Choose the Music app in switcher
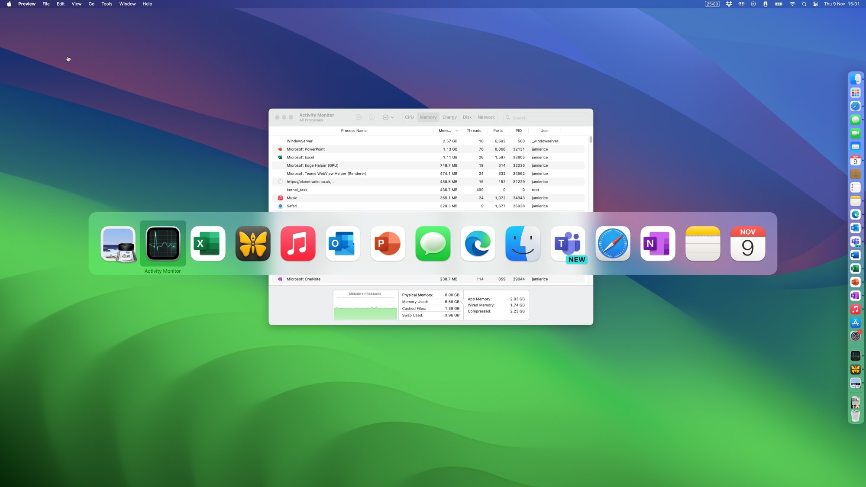 (298, 243)
